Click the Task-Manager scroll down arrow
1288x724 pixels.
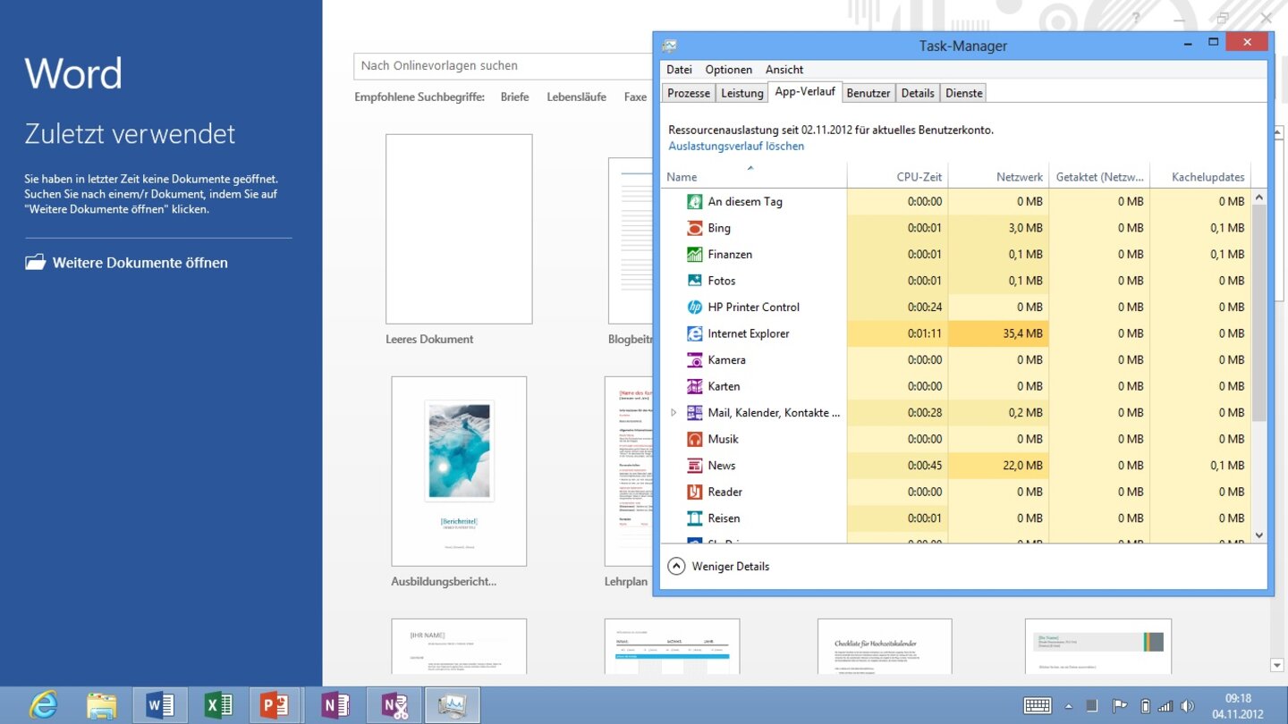click(1259, 535)
